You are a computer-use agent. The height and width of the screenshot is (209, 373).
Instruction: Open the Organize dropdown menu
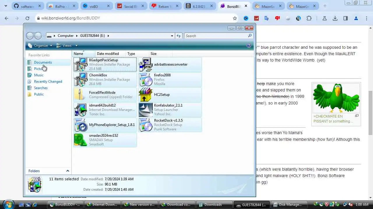pos(40,46)
